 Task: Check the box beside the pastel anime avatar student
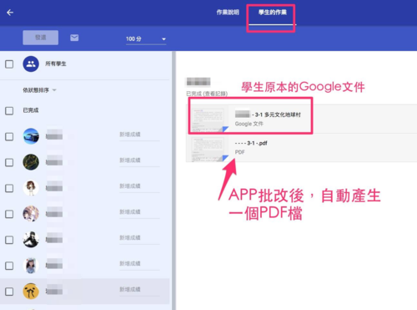(x=9, y=214)
